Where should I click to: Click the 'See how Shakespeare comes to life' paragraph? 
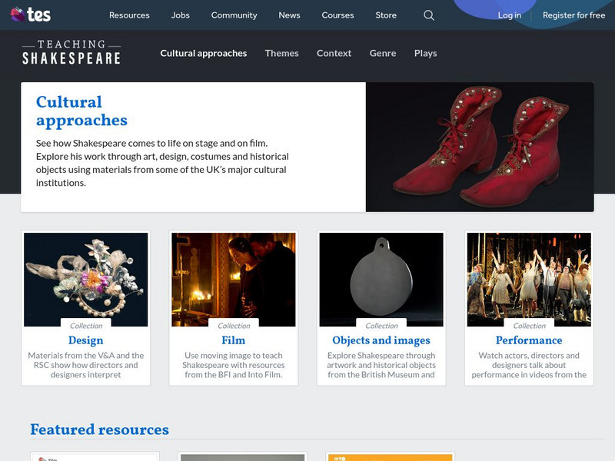(162, 163)
